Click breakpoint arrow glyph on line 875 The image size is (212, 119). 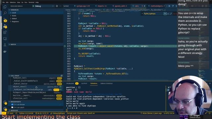tap(65, 46)
